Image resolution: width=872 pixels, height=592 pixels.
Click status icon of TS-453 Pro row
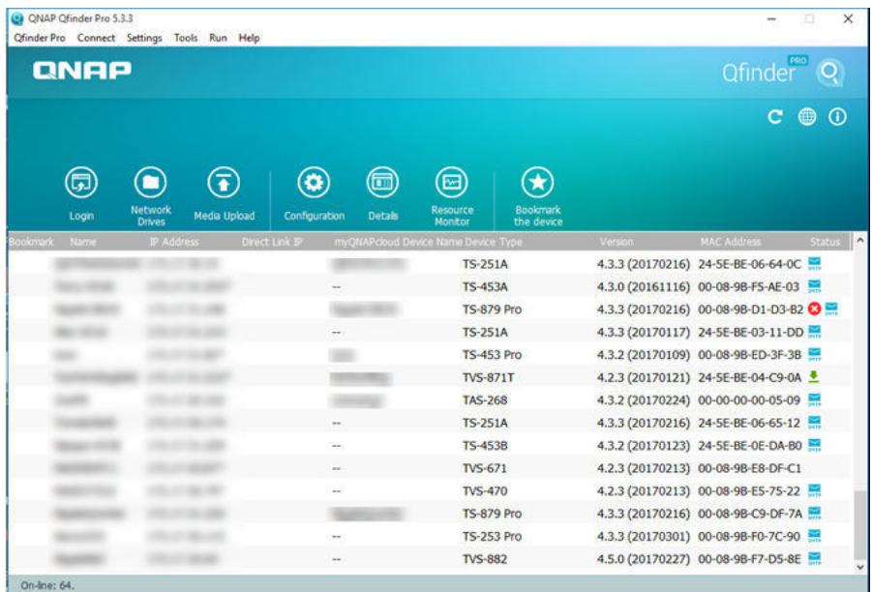point(814,354)
